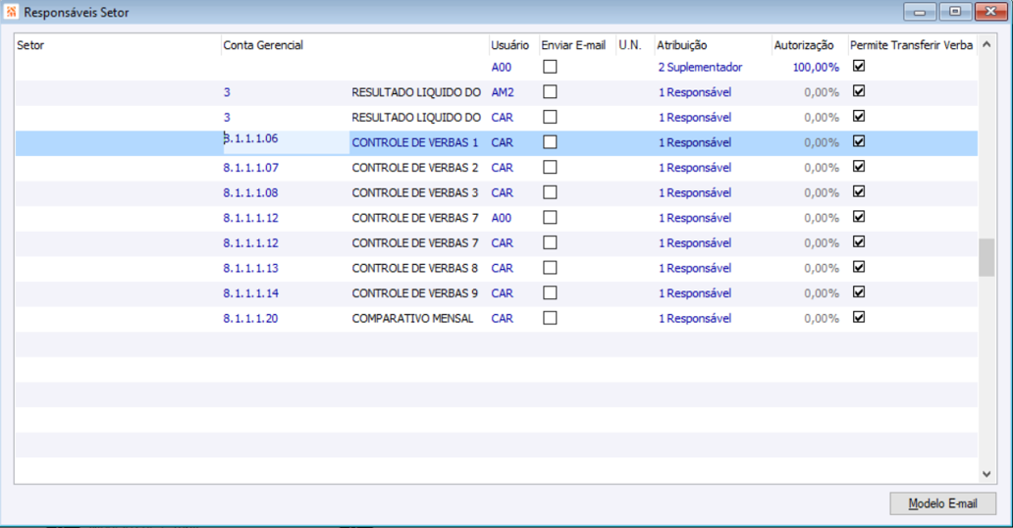
Task: Tick Enviar E-mail on the CONTROLE DE VERBAS 1 row
Action: 550,142
